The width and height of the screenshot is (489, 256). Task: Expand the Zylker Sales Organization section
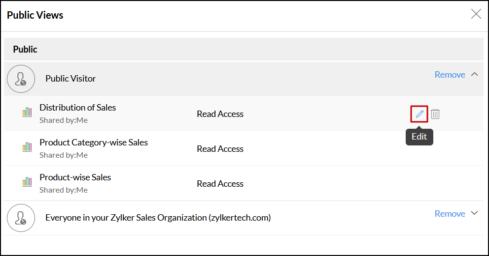point(475,214)
